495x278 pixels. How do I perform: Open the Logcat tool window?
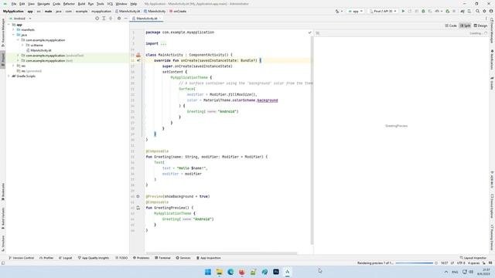65,258
